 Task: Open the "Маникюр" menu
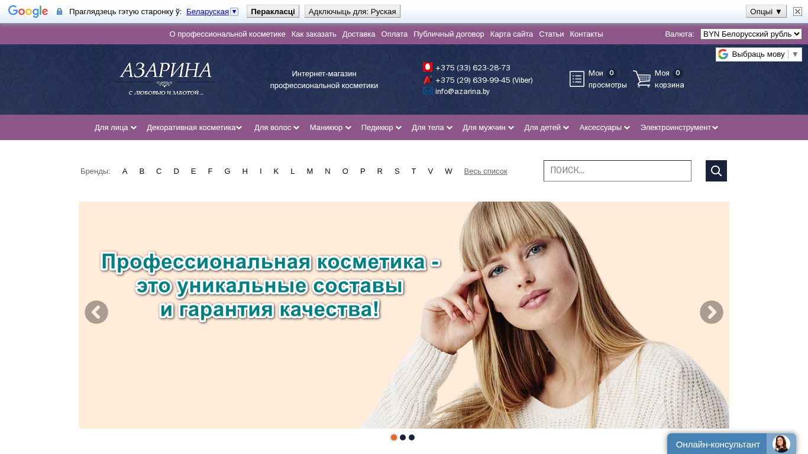tap(330, 128)
